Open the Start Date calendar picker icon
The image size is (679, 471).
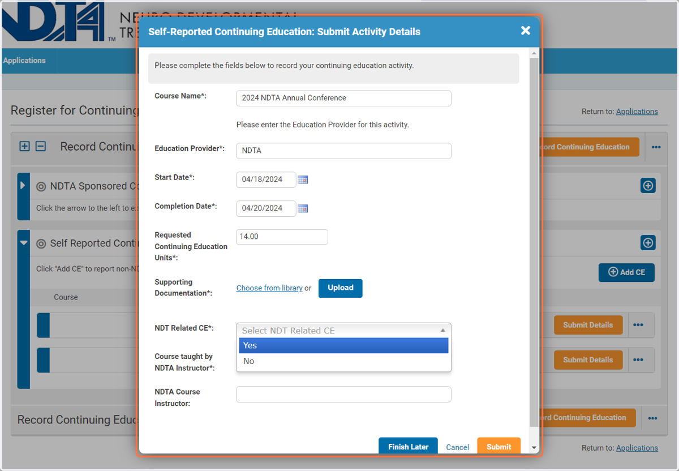(303, 179)
